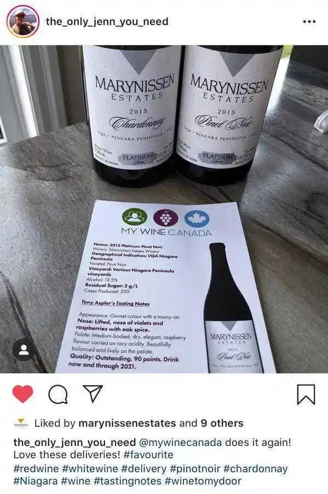Share post with paper plane icon
Screen dimensions: 328x494
[93, 394]
